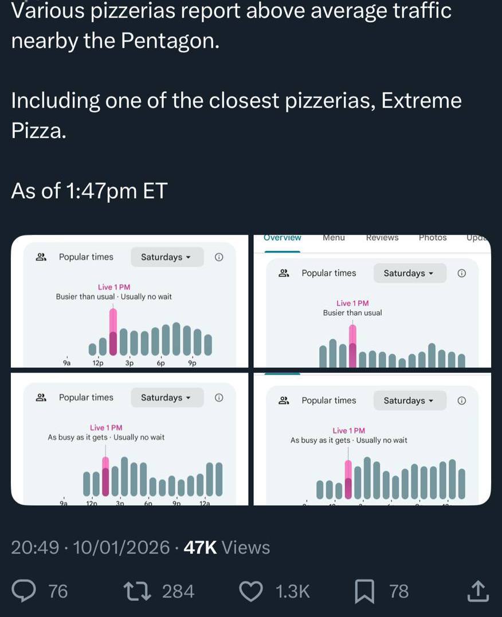Click info icon in top-left chart
502x617 pixels.
[218, 257]
